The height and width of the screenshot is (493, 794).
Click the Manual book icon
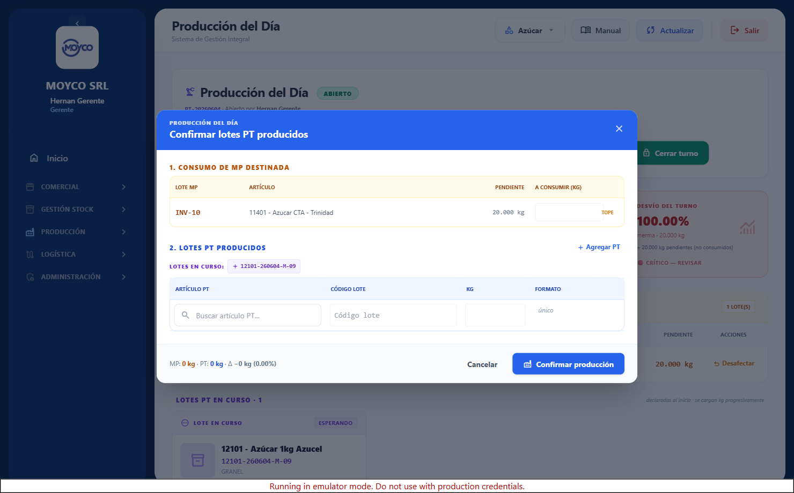coord(586,31)
